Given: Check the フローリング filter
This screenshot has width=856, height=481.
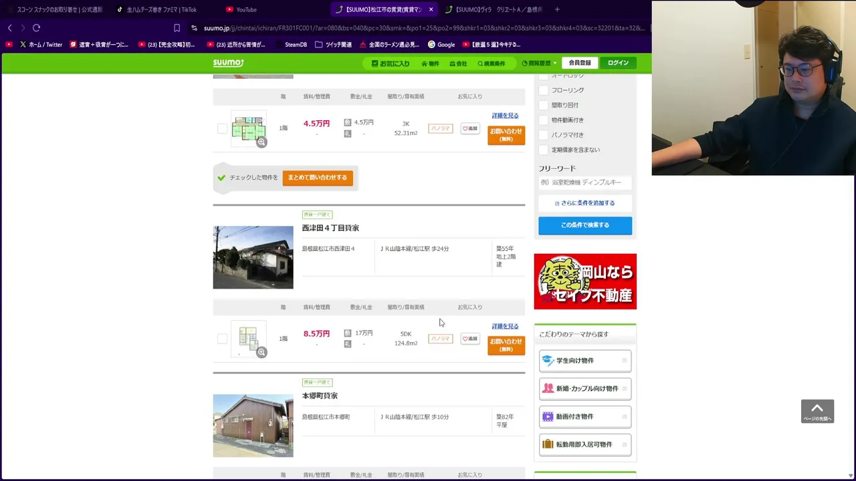Looking at the screenshot, I should point(544,90).
